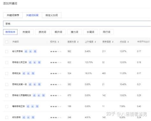Click 优 tag in row with heat 199
Screen dimensions: 151x121
tap(28, 106)
